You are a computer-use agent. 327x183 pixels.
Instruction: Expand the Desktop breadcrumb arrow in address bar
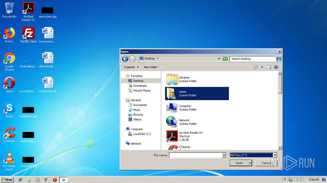(x=157, y=58)
